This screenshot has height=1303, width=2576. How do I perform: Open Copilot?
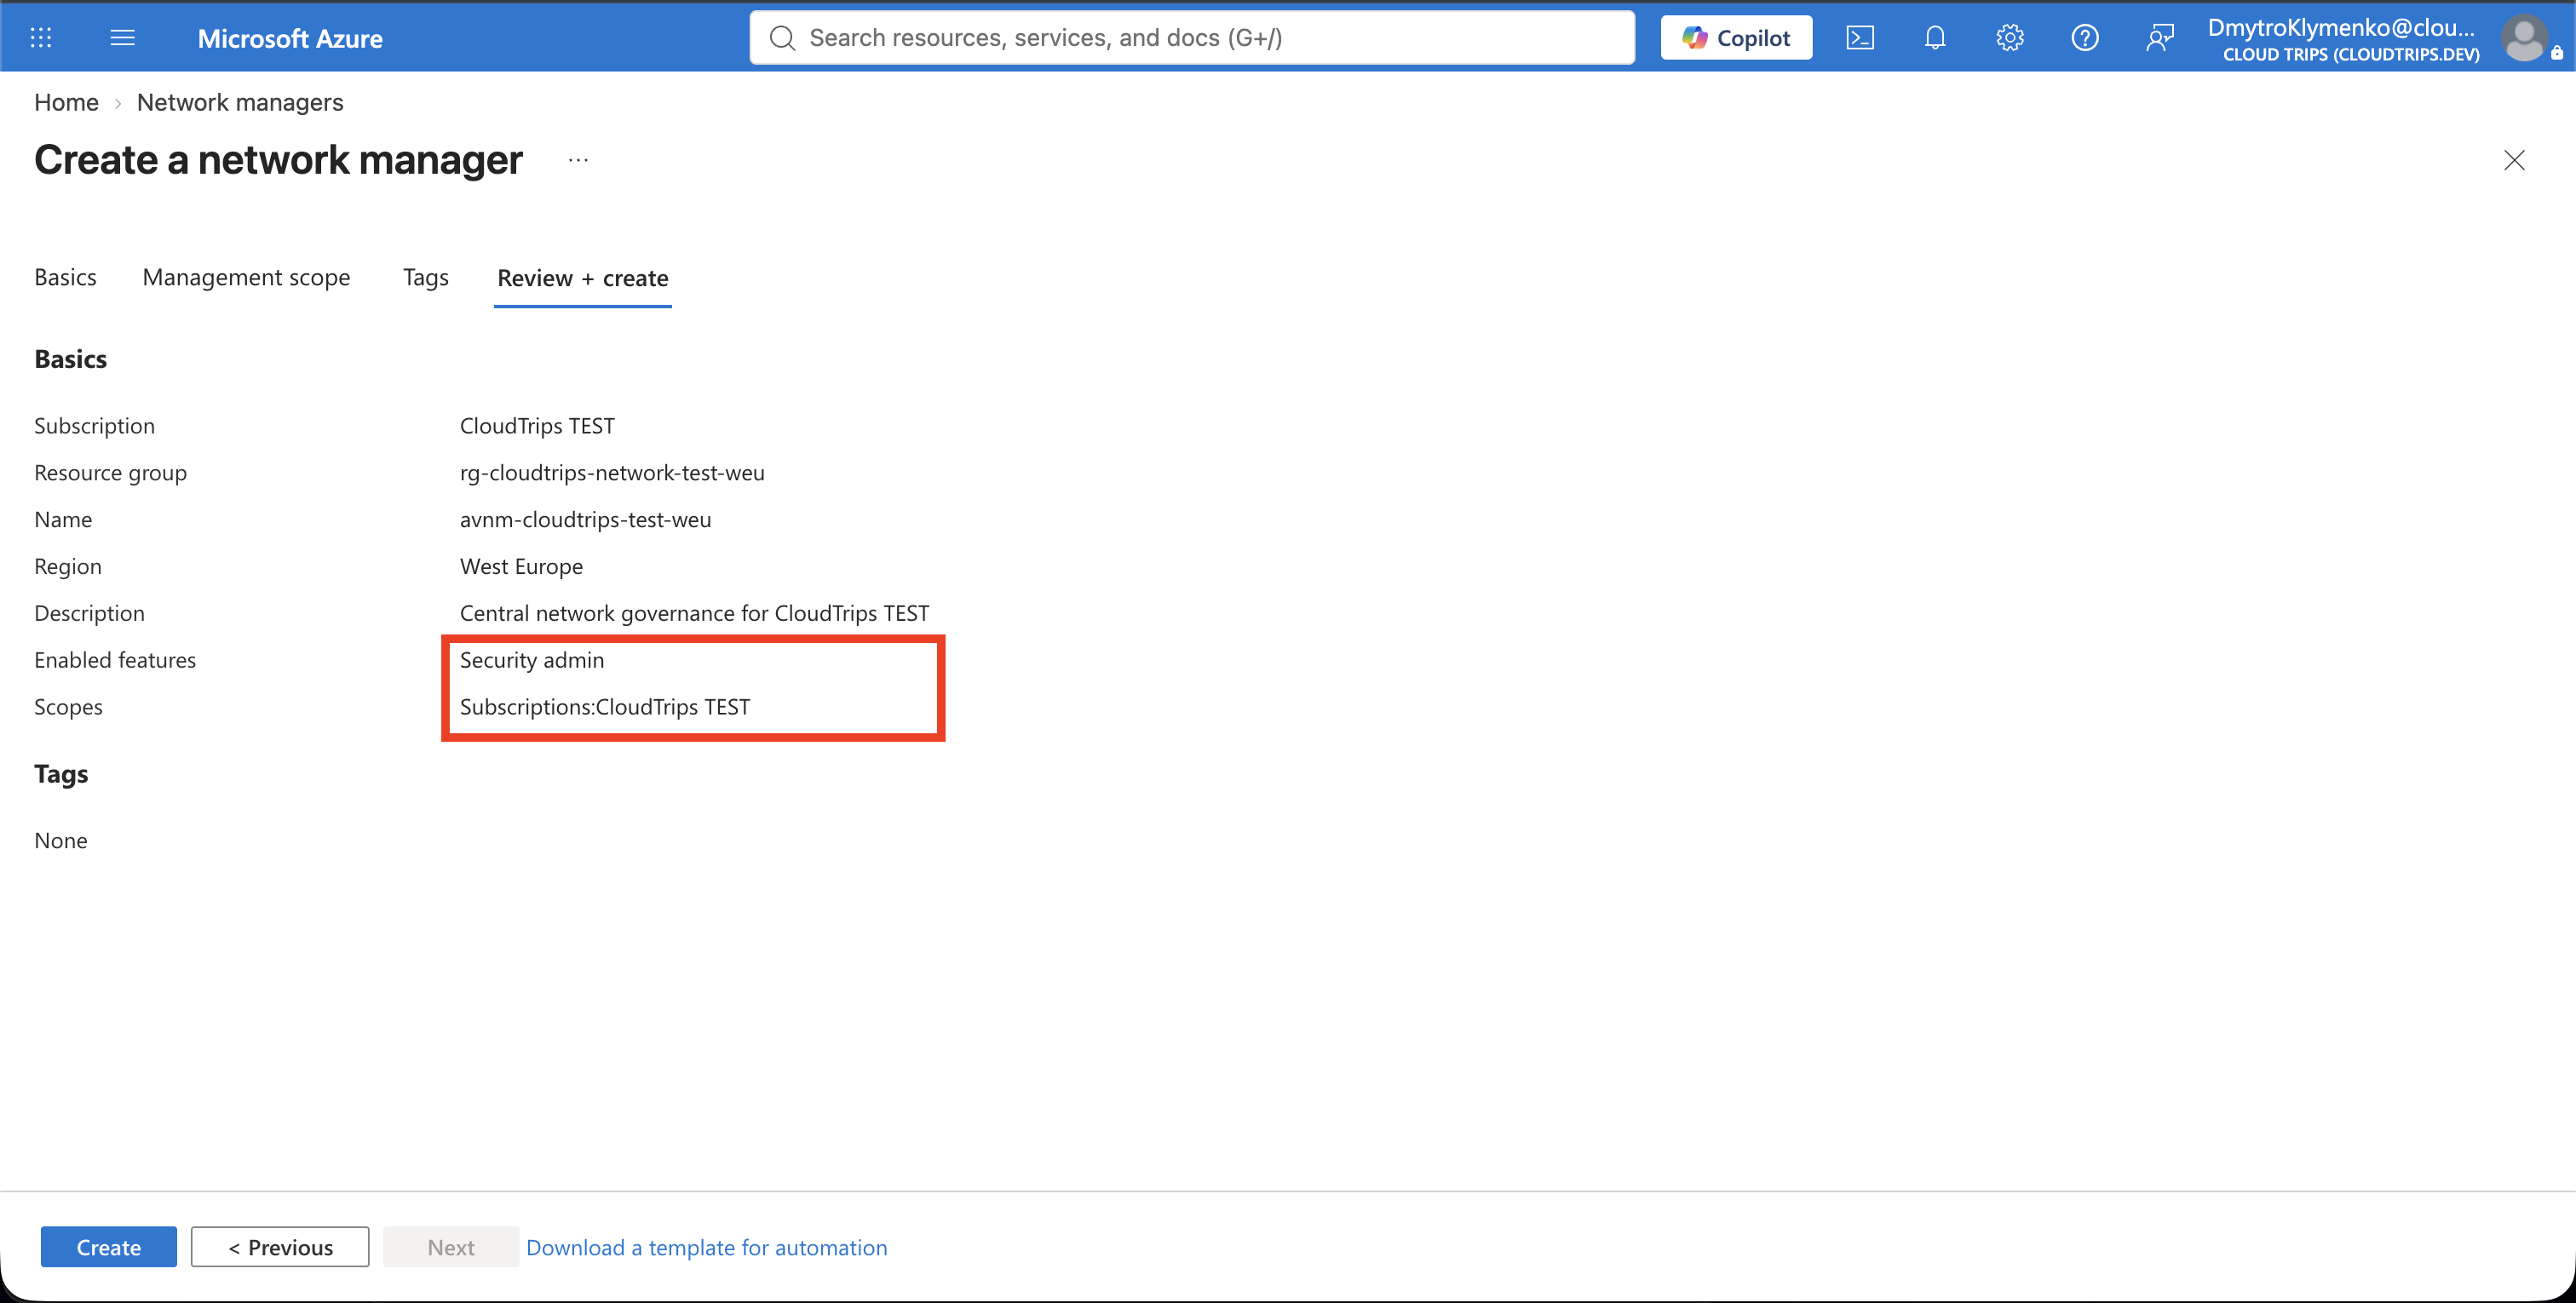tap(1736, 38)
